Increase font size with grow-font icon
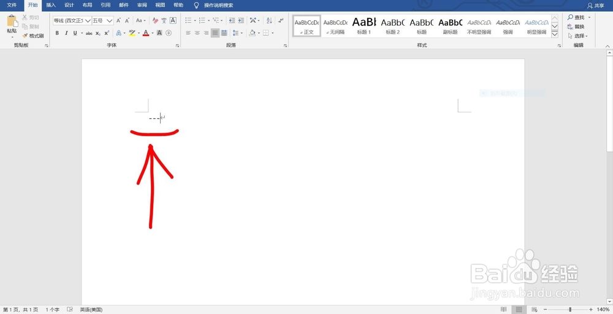The height and width of the screenshot is (314, 613). pos(118,20)
